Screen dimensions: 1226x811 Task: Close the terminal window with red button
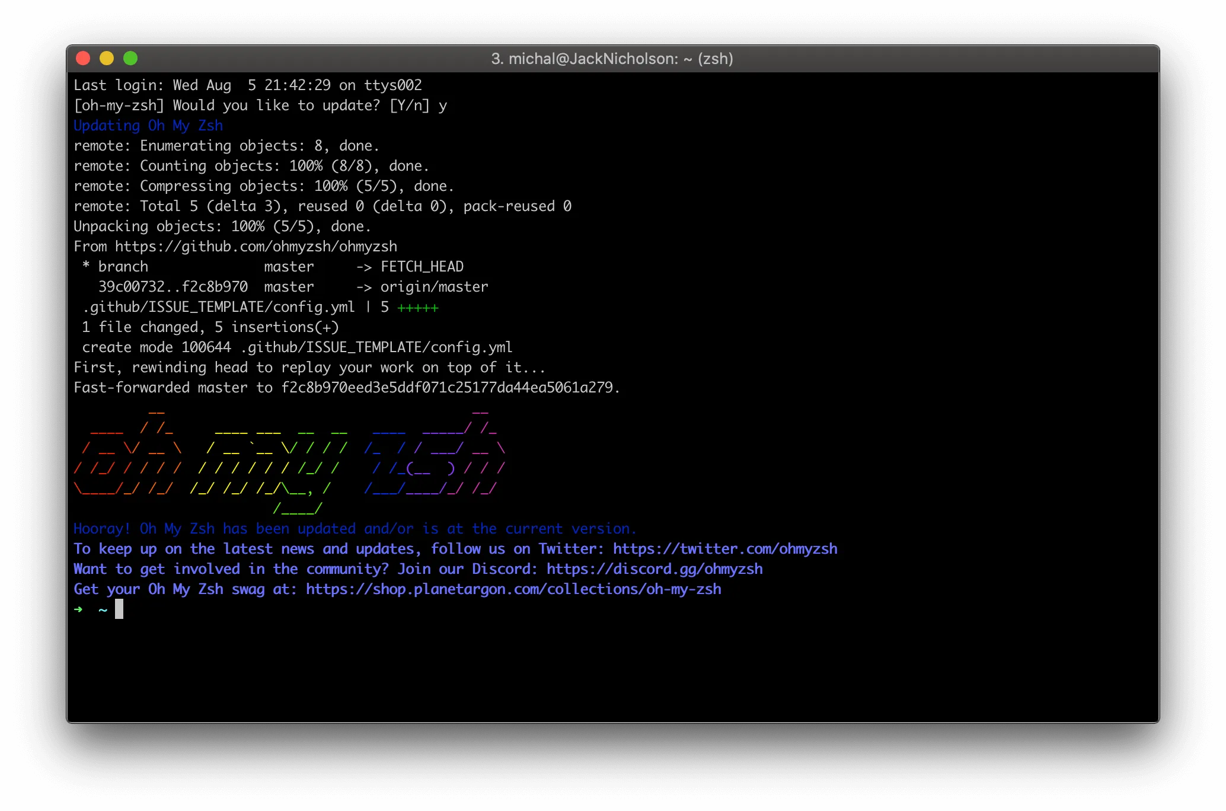(x=83, y=58)
